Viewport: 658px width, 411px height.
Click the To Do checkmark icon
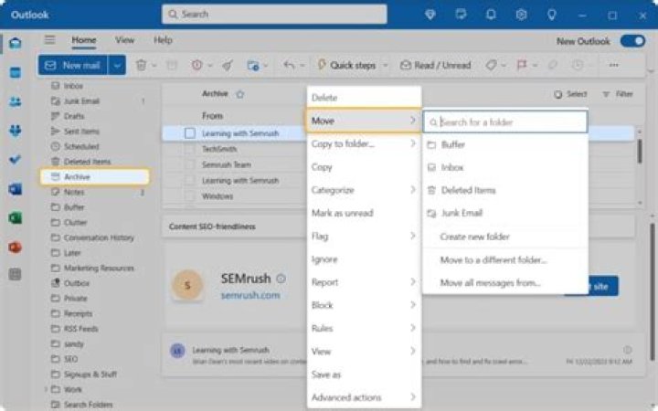(16, 160)
